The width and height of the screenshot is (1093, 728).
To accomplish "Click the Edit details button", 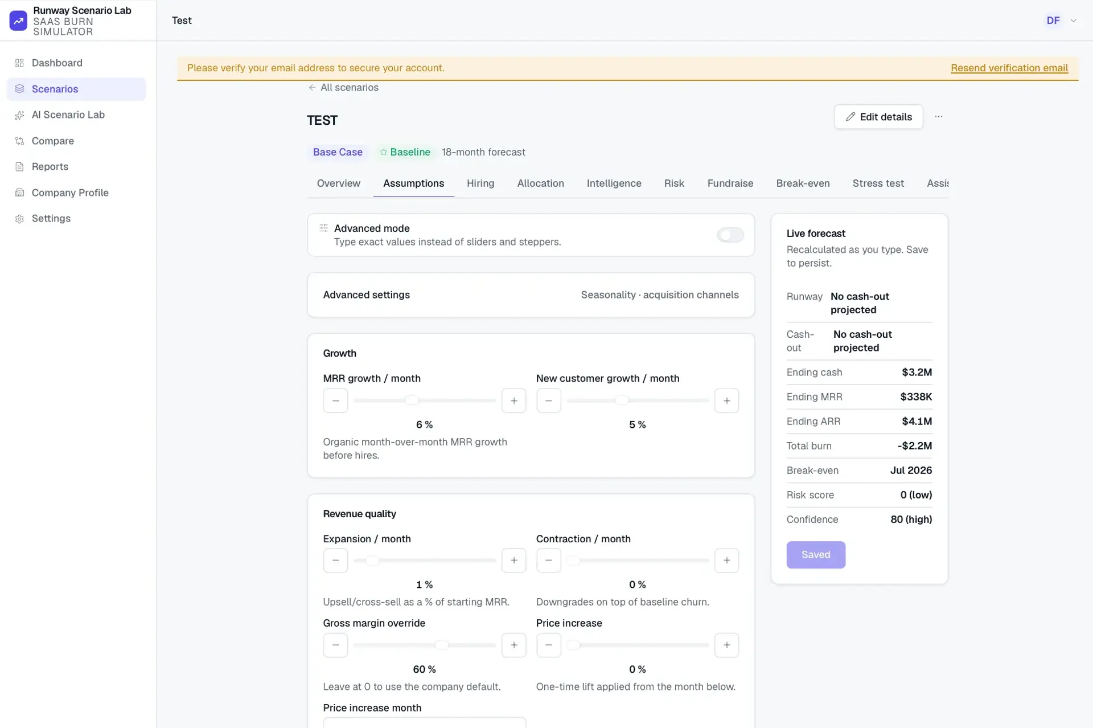I will pos(878,117).
